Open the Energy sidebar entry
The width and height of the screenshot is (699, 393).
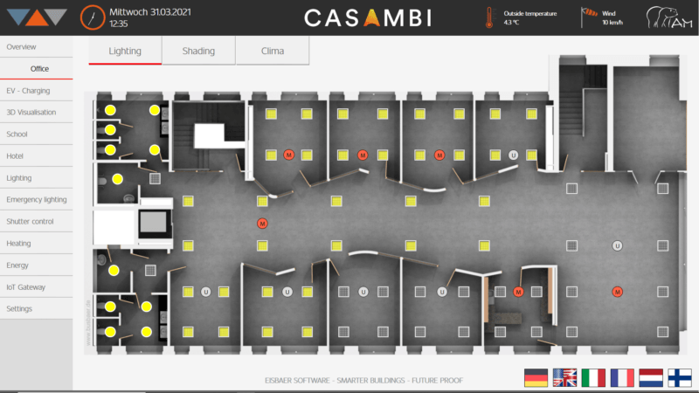[x=36, y=265]
